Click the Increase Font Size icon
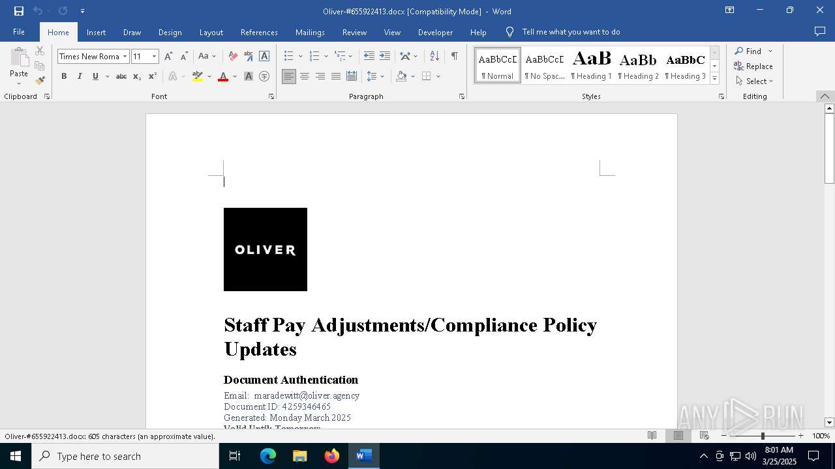This screenshot has width=835, height=469. tap(169, 57)
